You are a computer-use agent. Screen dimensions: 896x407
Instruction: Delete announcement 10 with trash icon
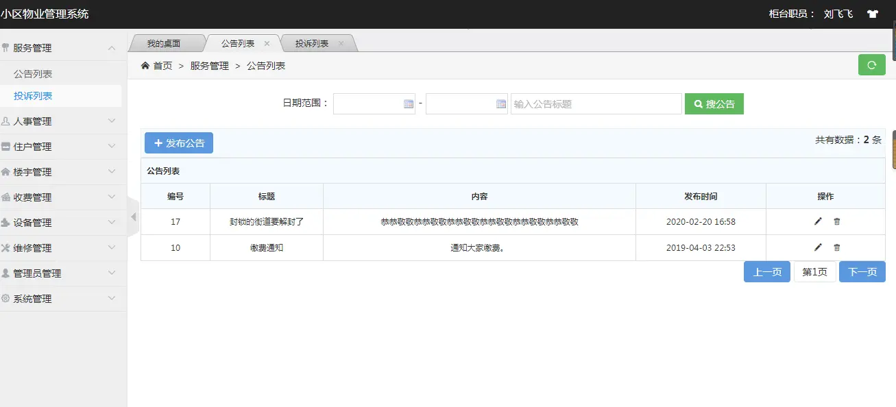[837, 247]
